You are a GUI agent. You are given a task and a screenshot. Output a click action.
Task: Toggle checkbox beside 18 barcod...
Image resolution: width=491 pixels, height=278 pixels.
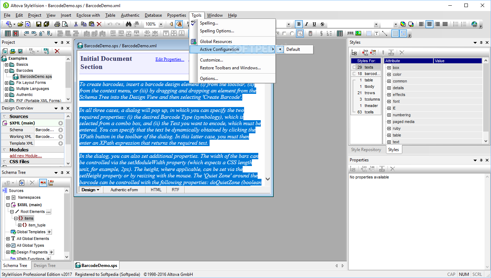[354, 74]
